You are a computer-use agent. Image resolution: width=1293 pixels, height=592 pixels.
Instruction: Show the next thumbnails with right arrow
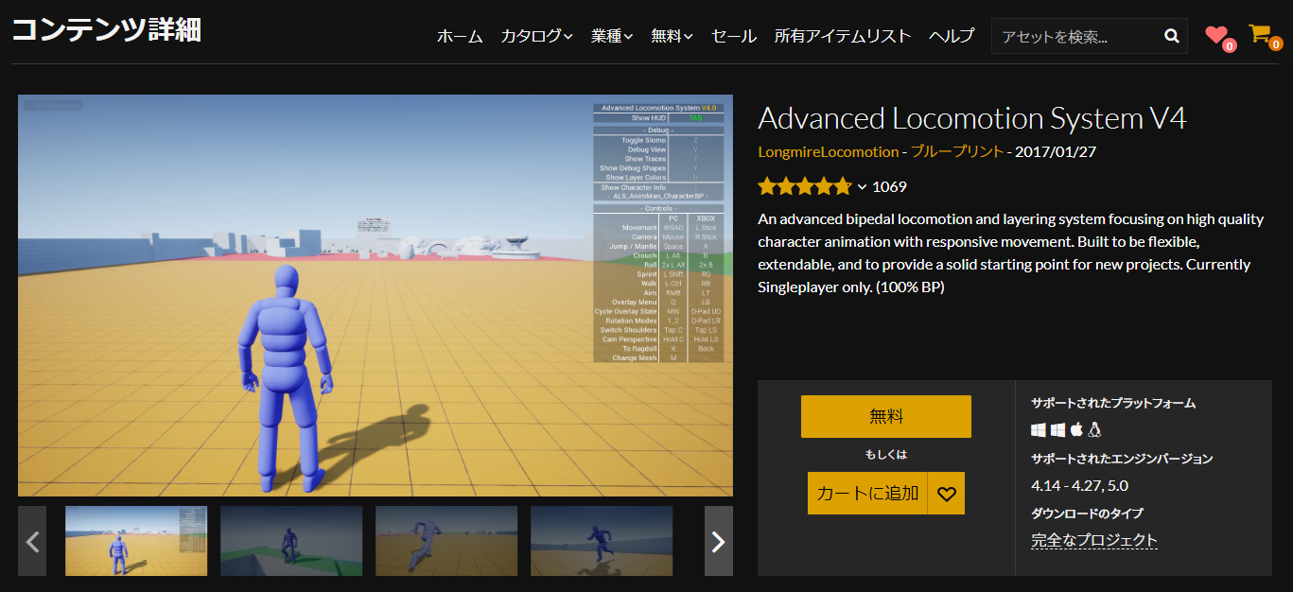[718, 541]
